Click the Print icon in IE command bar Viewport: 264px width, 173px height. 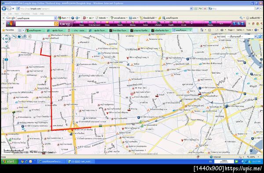click(x=222, y=30)
